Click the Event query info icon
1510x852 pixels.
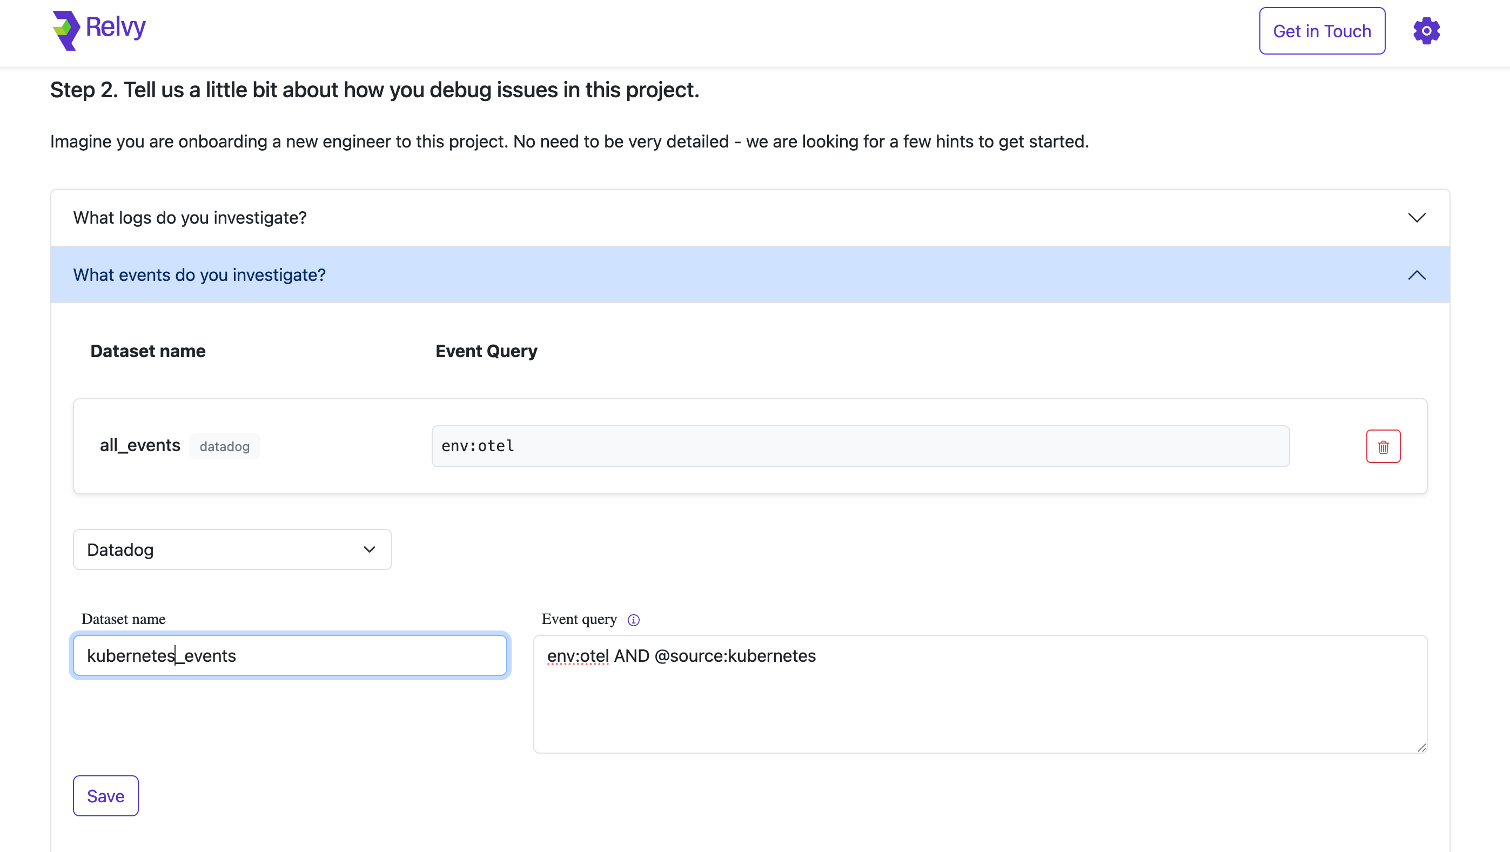(633, 620)
